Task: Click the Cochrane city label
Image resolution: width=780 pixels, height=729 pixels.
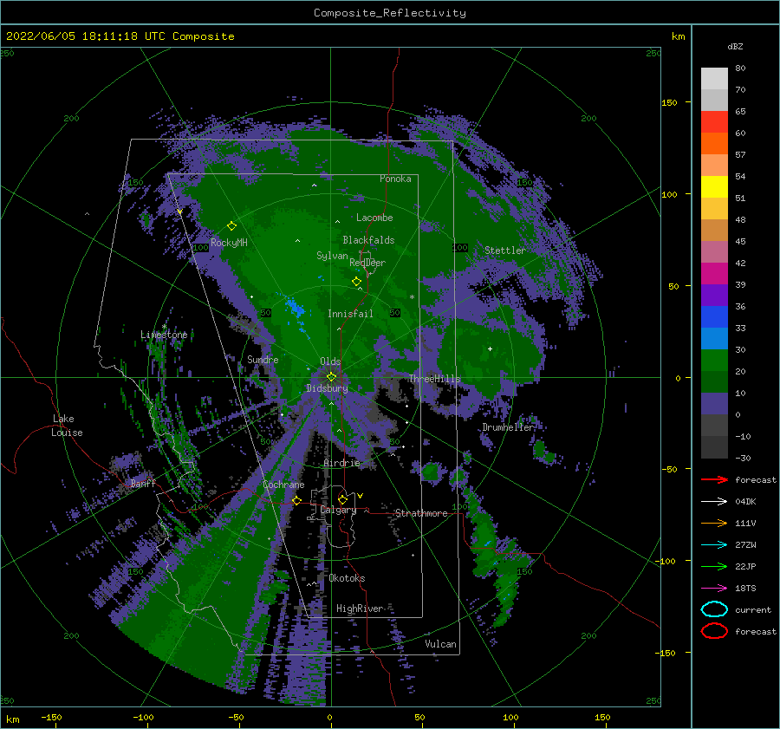Action: 283,485
